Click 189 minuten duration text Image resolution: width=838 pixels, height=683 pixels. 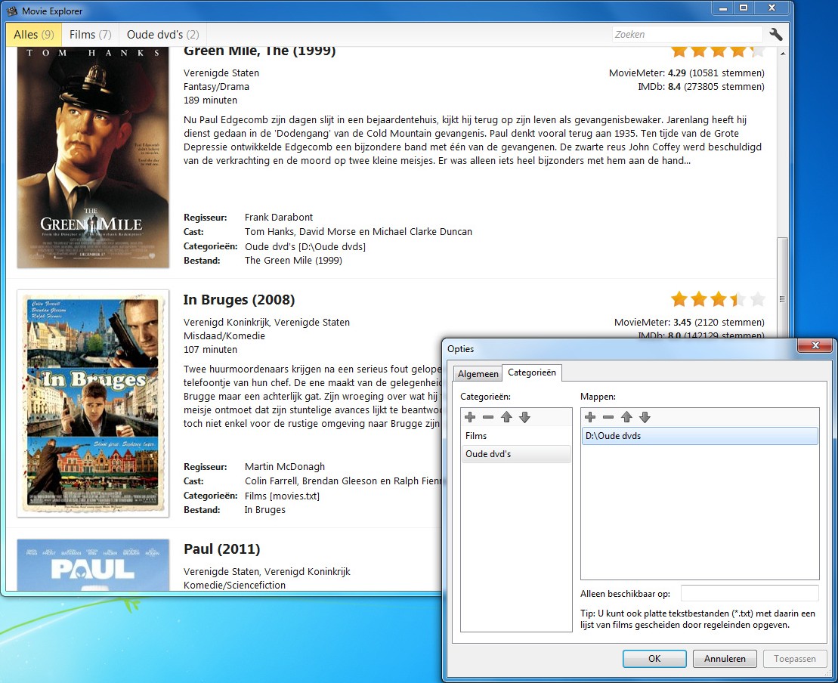(x=211, y=100)
